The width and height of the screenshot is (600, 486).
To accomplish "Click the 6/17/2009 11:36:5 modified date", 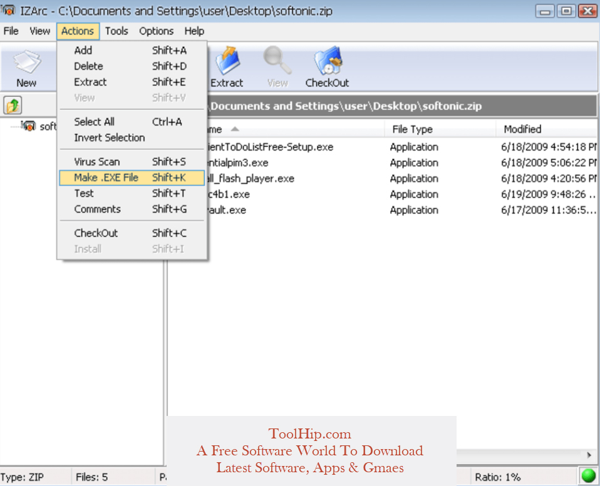I will coord(549,210).
